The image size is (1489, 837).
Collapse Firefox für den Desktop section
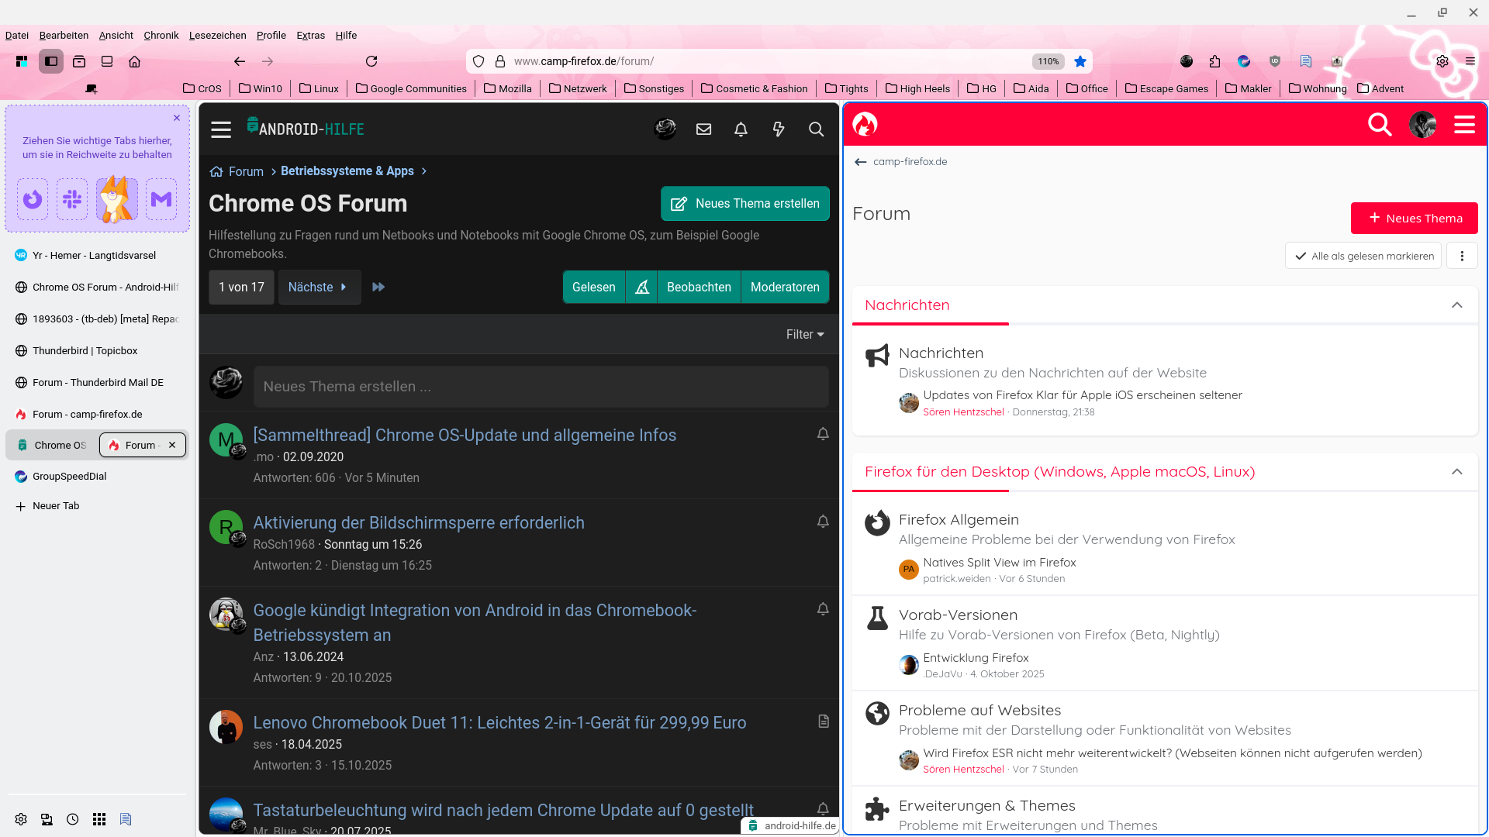click(1457, 472)
